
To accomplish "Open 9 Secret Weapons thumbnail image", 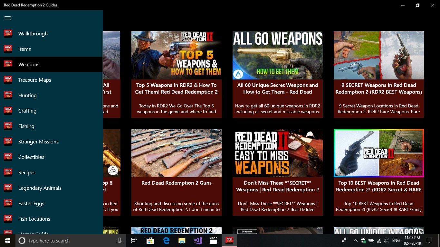I will coord(379,55).
